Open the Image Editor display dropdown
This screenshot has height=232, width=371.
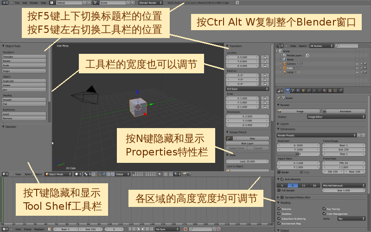336,117
